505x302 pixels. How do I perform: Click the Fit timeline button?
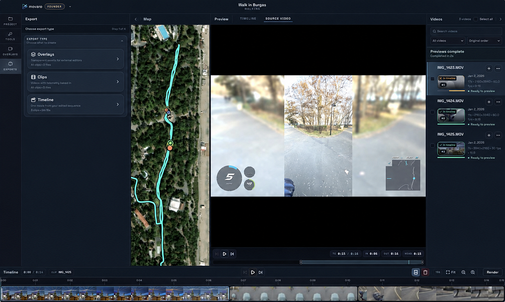[451, 272]
